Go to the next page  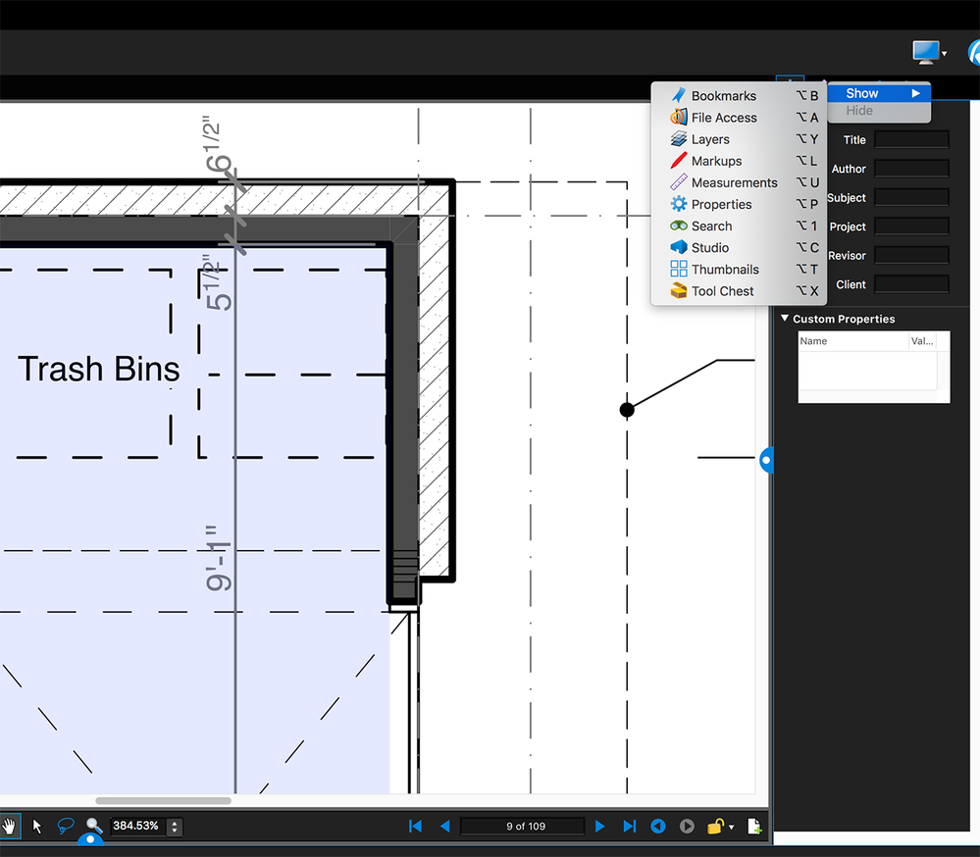pos(600,827)
